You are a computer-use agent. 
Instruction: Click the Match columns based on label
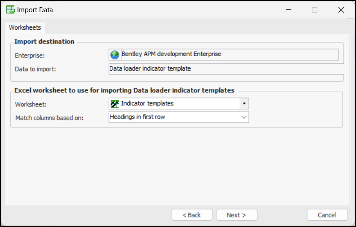49,118
